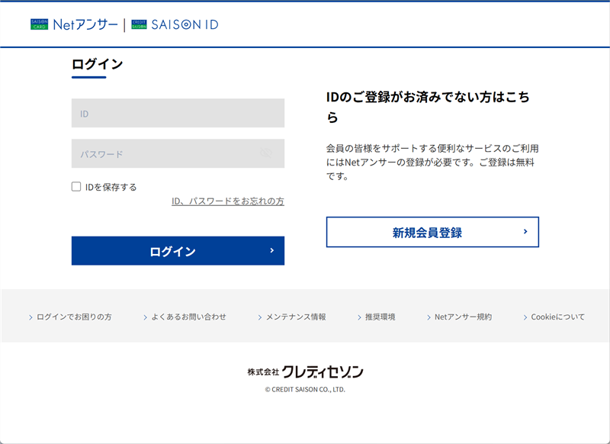Image resolution: width=610 pixels, height=444 pixels.
Task: Toggle password visibility eye icon
Action: coord(266,153)
